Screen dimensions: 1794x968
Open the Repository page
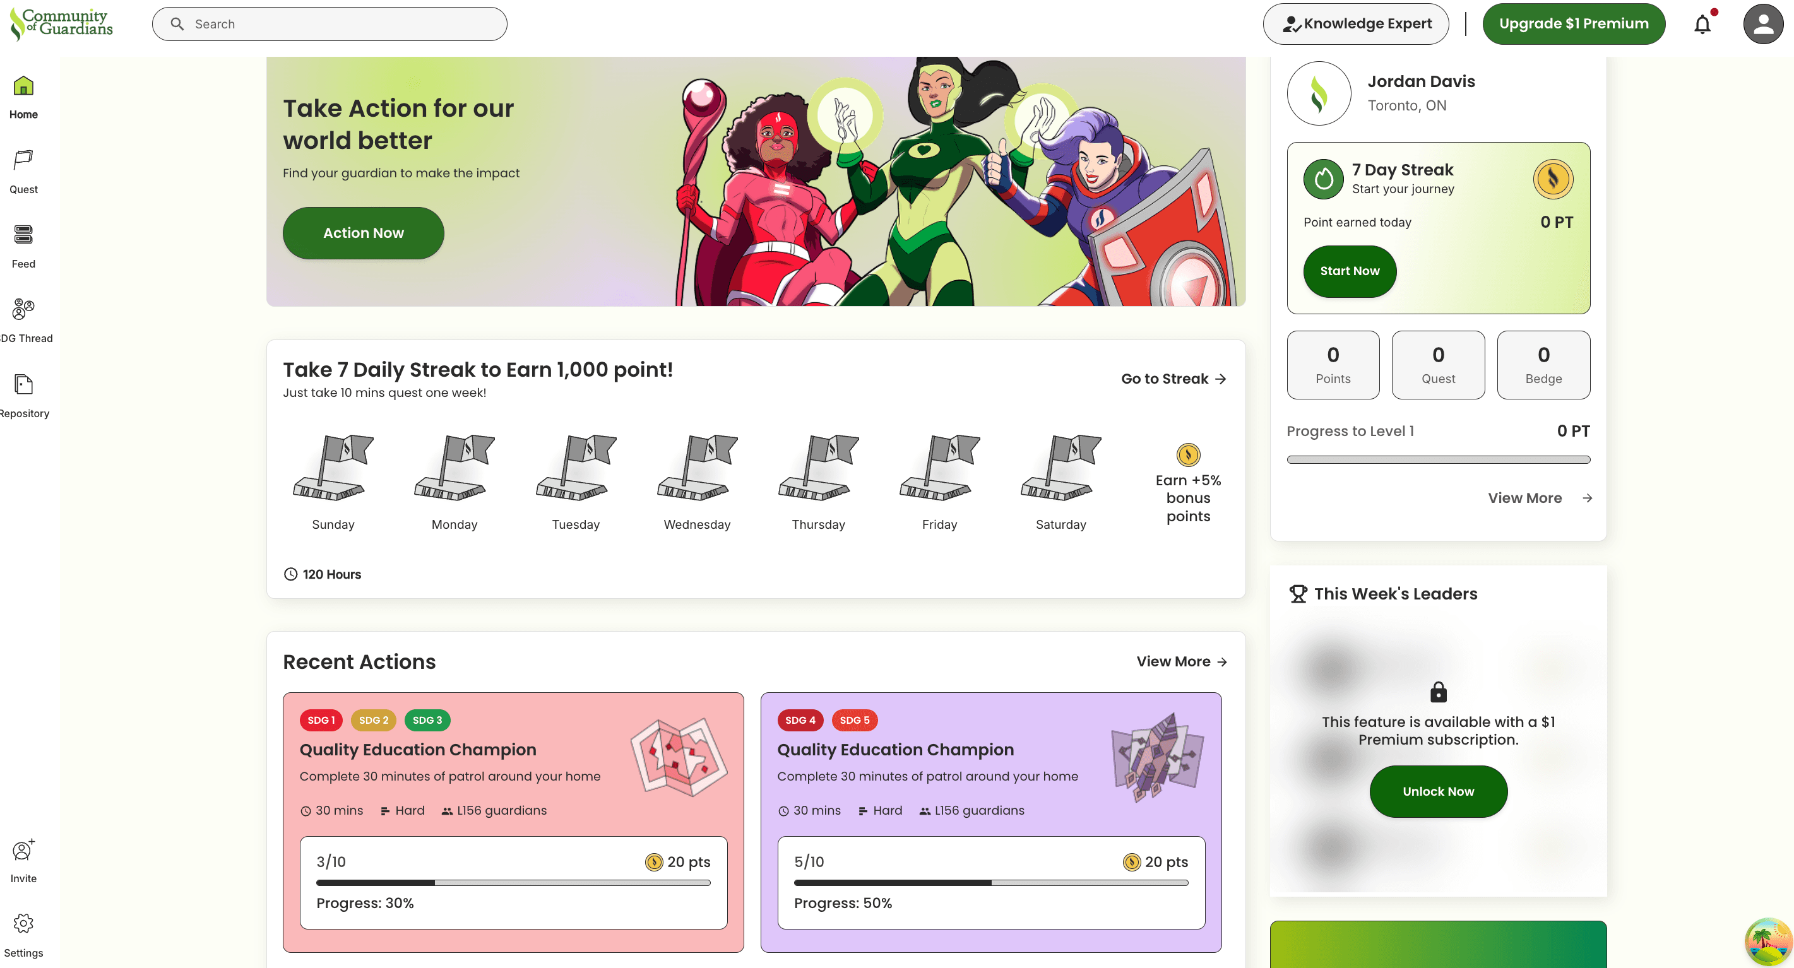click(x=24, y=395)
